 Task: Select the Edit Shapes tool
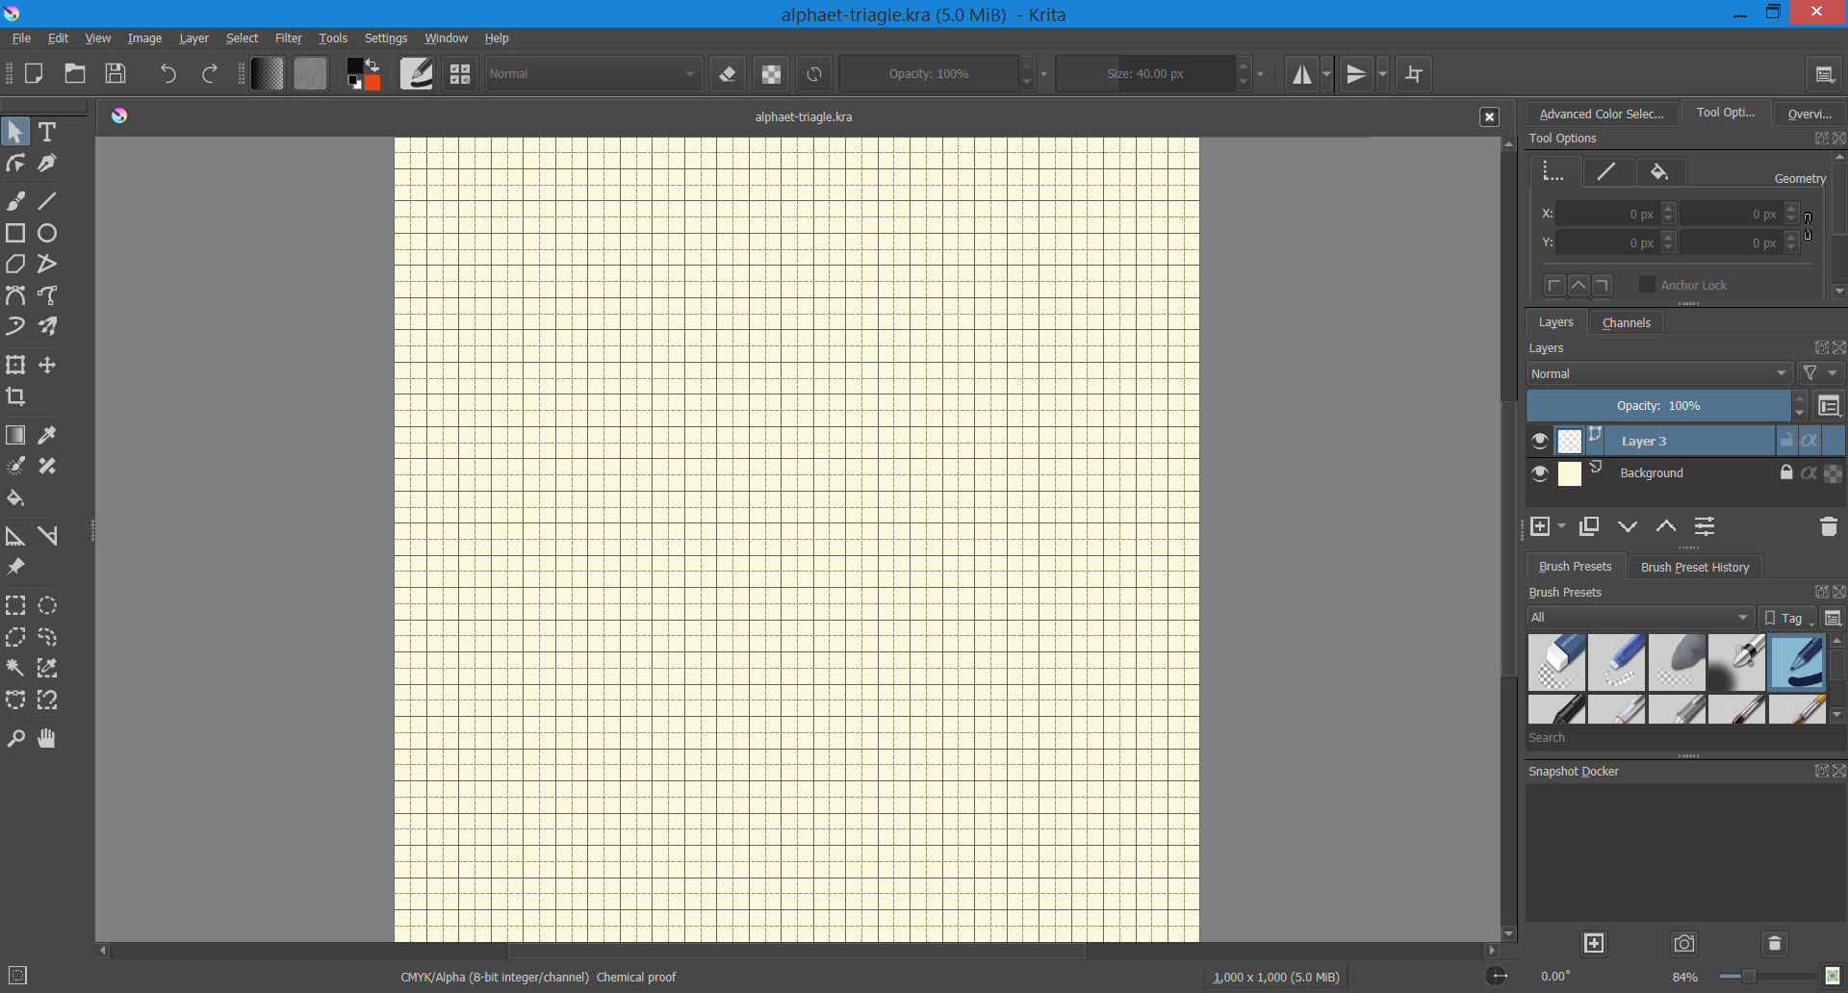(15, 164)
